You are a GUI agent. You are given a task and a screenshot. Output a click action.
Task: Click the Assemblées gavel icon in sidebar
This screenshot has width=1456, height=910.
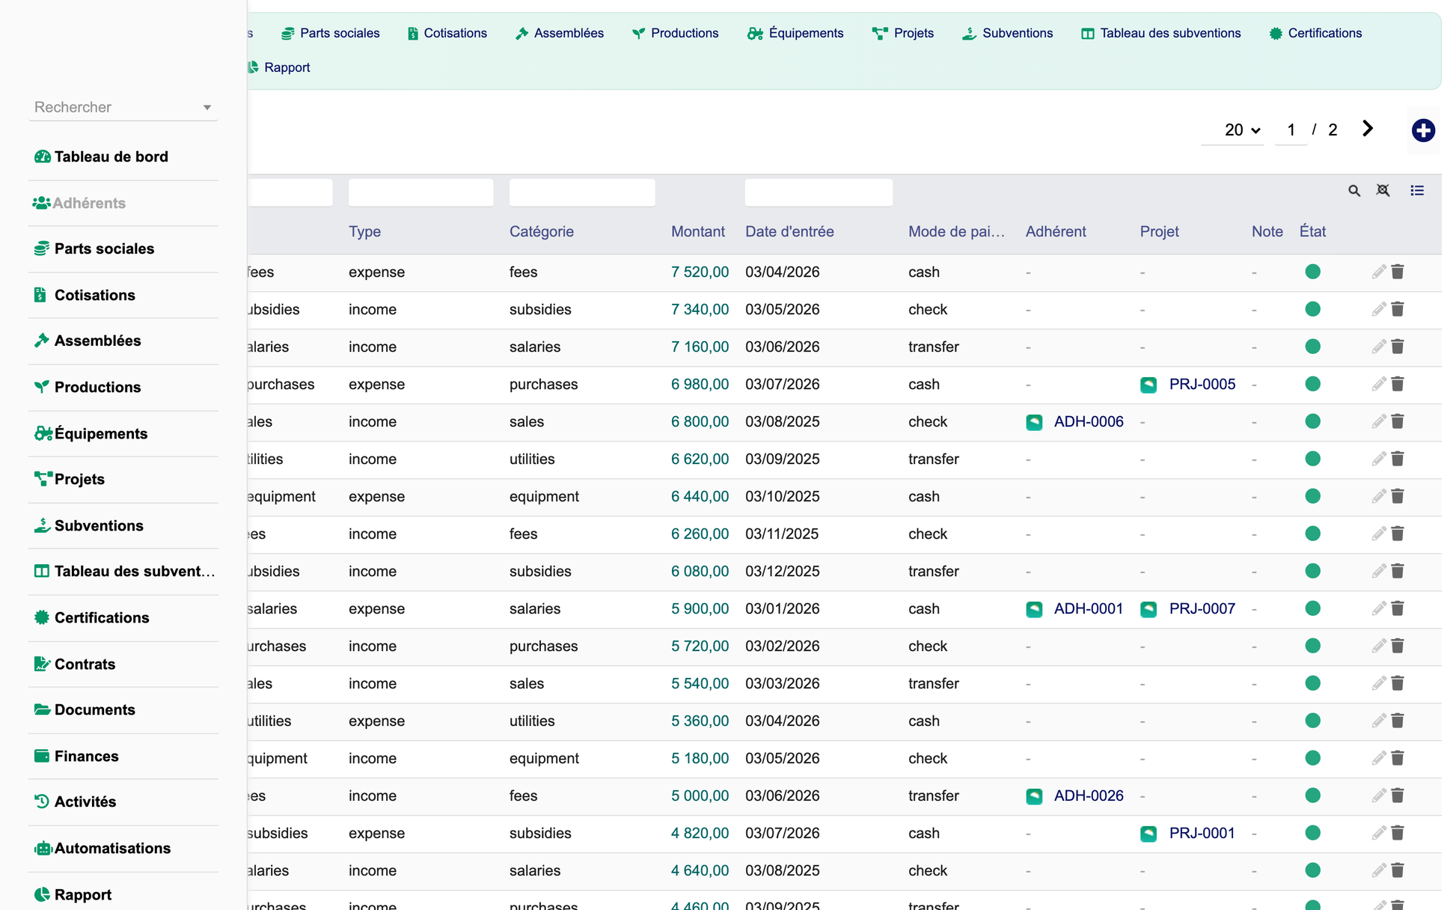coord(42,341)
